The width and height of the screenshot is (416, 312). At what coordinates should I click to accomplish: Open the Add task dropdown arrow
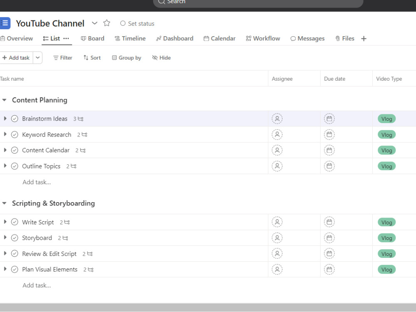point(37,57)
